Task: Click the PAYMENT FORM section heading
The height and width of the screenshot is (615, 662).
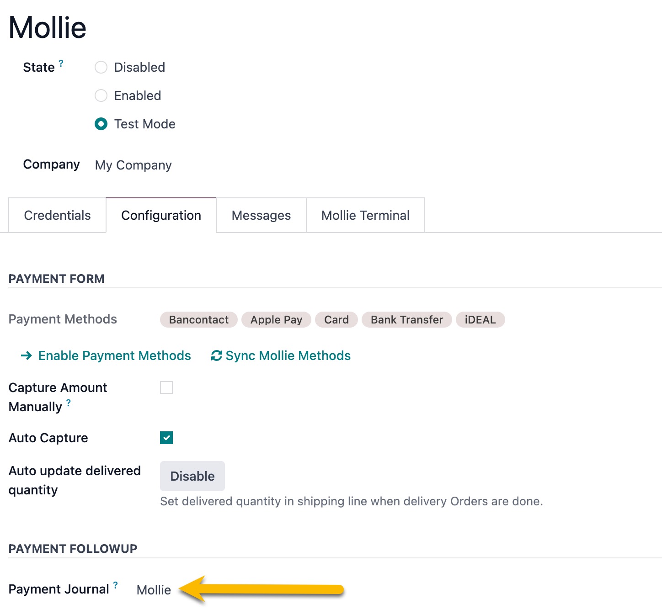Action: tap(57, 279)
